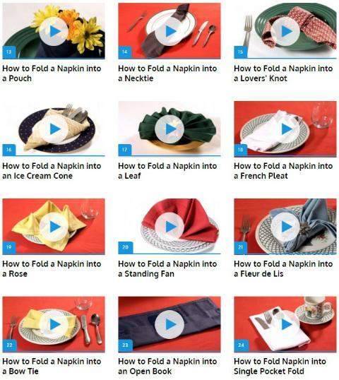339x380 pixels.
Task: Open the 'Napkin into a Rose' title link
Action: [52, 269]
